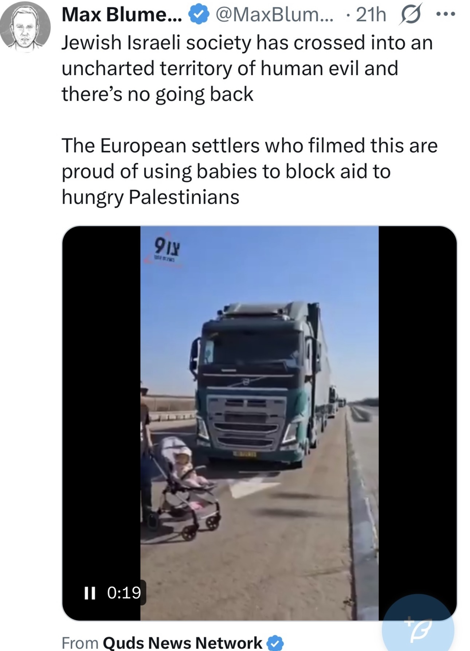470x651 pixels.
Task: Pause the video with the pause icon
Action: (89, 592)
